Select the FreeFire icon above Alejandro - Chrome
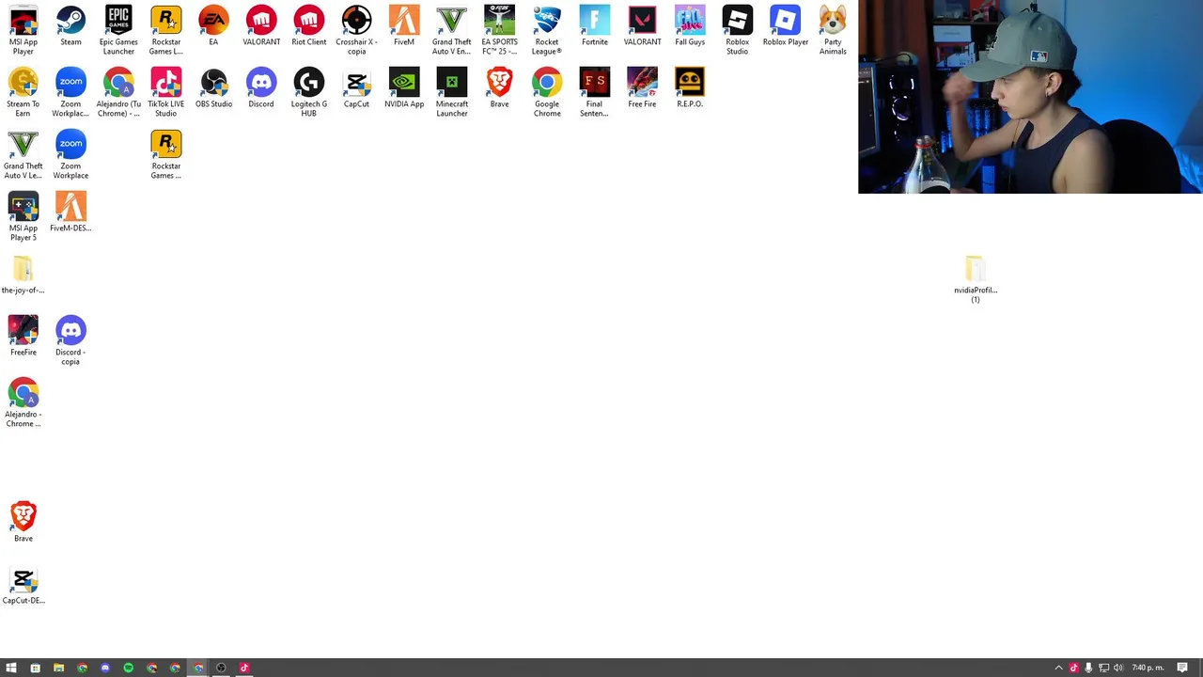 pos(23,337)
